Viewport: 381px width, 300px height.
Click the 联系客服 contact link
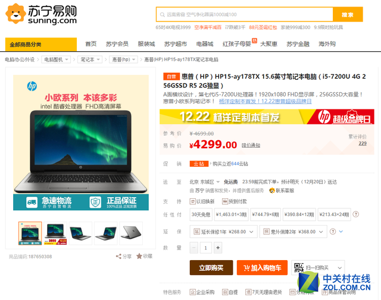click(x=285, y=190)
